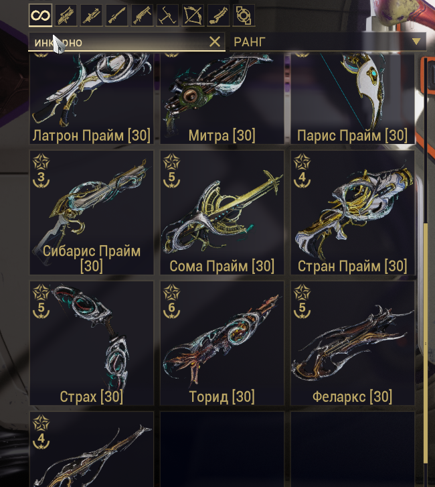Select the Торид [30] weapon tile

(x=222, y=343)
